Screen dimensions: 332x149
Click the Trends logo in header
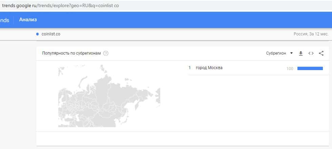pyautogui.click(x=5, y=20)
